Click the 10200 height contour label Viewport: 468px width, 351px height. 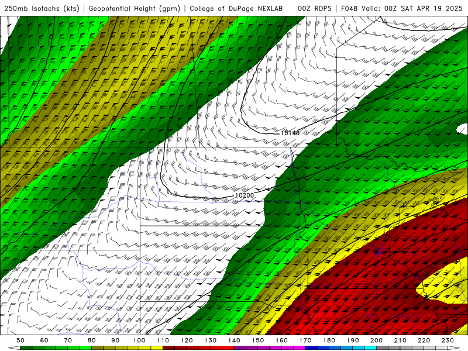click(245, 195)
